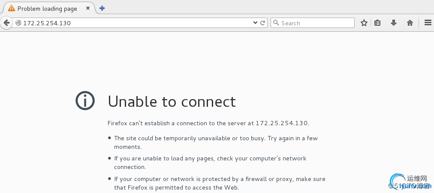This screenshot has height=193, width=434.
Task: Open the Downloads arrow panel
Action: (x=394, y=23)
